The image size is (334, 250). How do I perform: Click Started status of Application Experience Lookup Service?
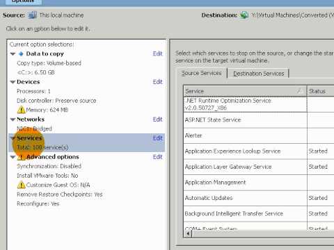pyautogui.click(x=318, y=151)
